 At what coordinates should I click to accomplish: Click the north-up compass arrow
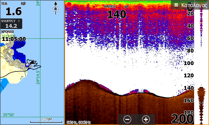[56, 8]
